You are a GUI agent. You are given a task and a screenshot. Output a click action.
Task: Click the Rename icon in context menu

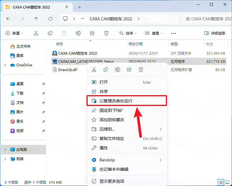[x=117, y=70]
